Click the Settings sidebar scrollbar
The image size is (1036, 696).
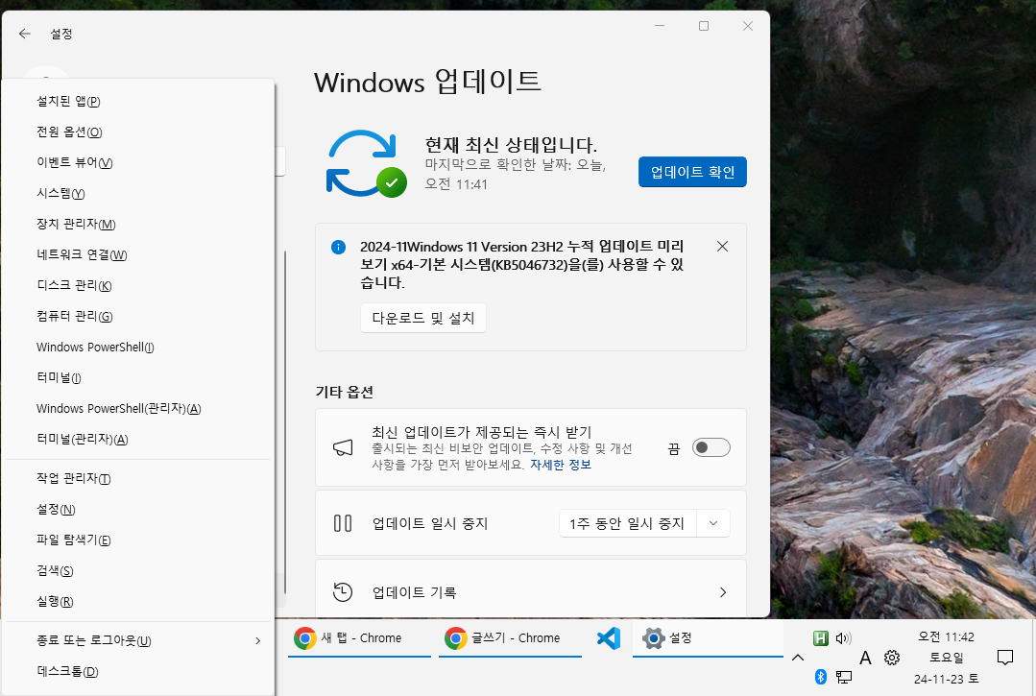point(285,422)
